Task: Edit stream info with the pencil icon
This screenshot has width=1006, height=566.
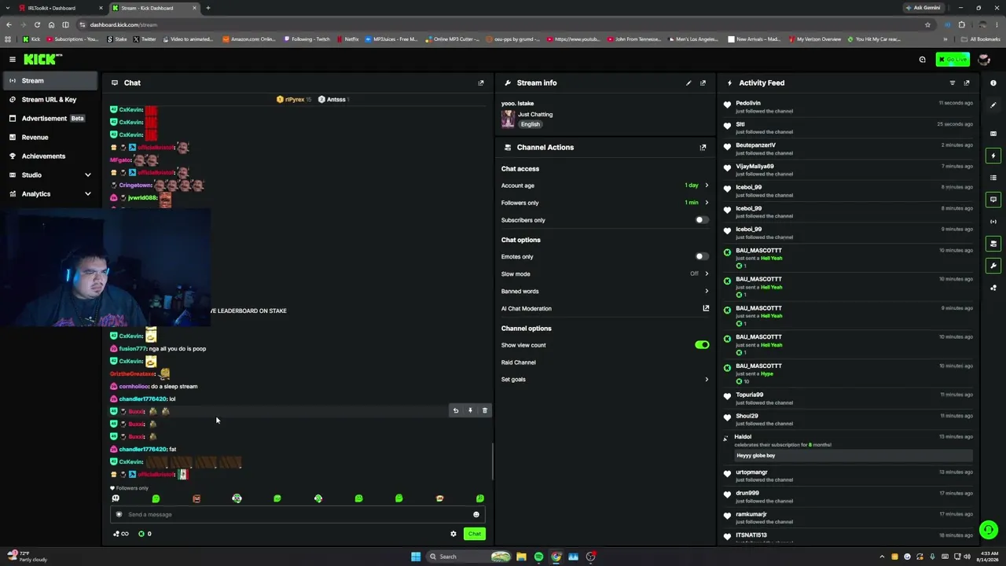Action: click(x=688, y=83)
